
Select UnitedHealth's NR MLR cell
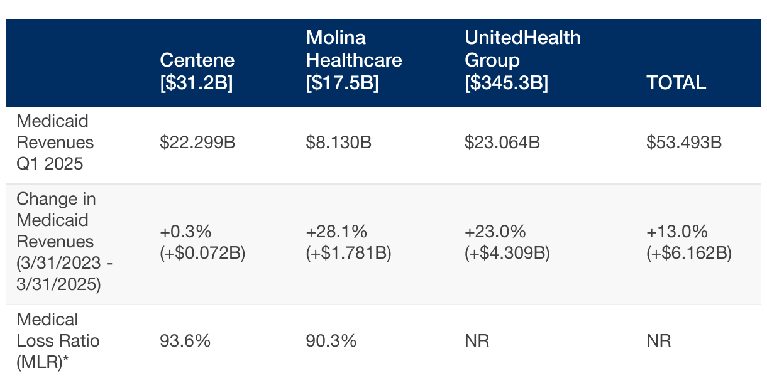pos(477,341)
